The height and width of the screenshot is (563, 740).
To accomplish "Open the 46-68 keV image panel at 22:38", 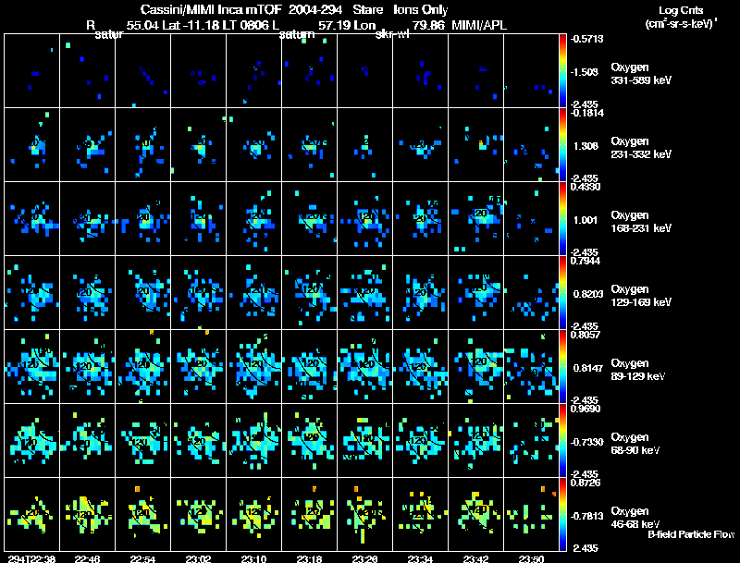I will (x=32, y=515).
